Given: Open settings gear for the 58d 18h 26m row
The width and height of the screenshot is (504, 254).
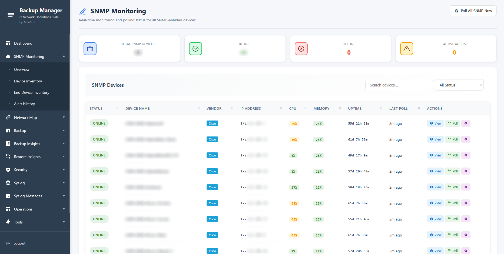Looking at the screenshot, I should 466,187.
